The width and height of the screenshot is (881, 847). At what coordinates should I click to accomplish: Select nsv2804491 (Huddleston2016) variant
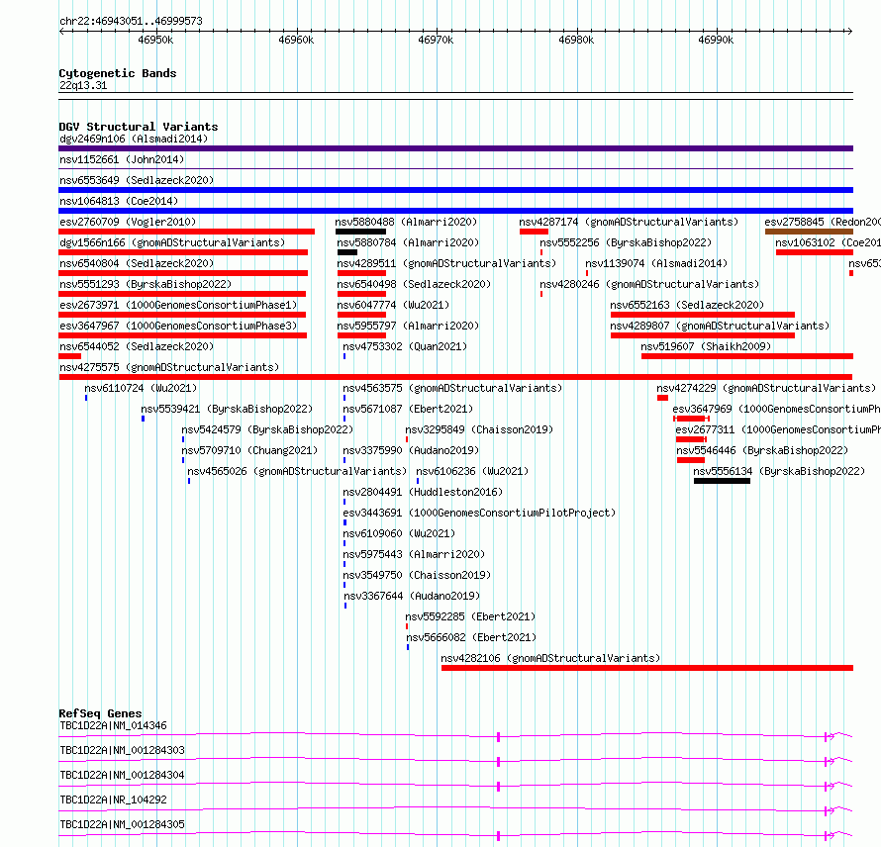[423, 492]
